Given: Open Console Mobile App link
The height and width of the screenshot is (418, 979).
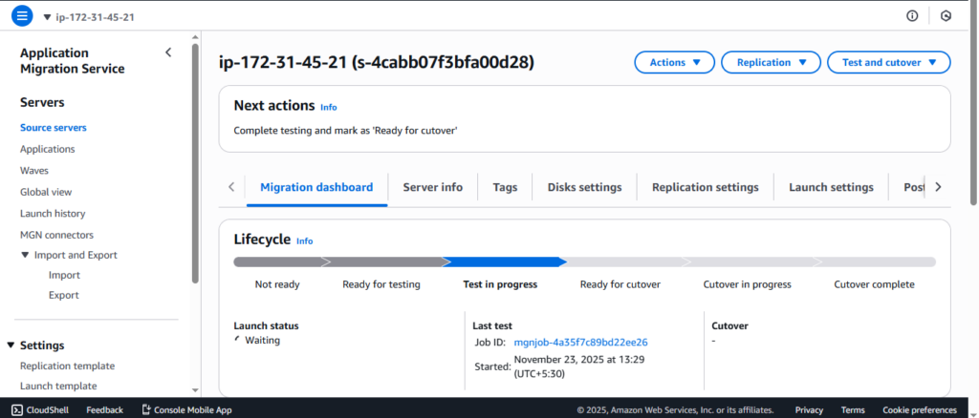Looking at the screenshot, I should [186, 409].
